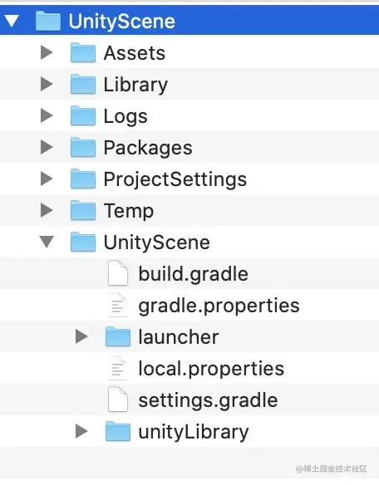Click the Library folder icon

point(82,84)
